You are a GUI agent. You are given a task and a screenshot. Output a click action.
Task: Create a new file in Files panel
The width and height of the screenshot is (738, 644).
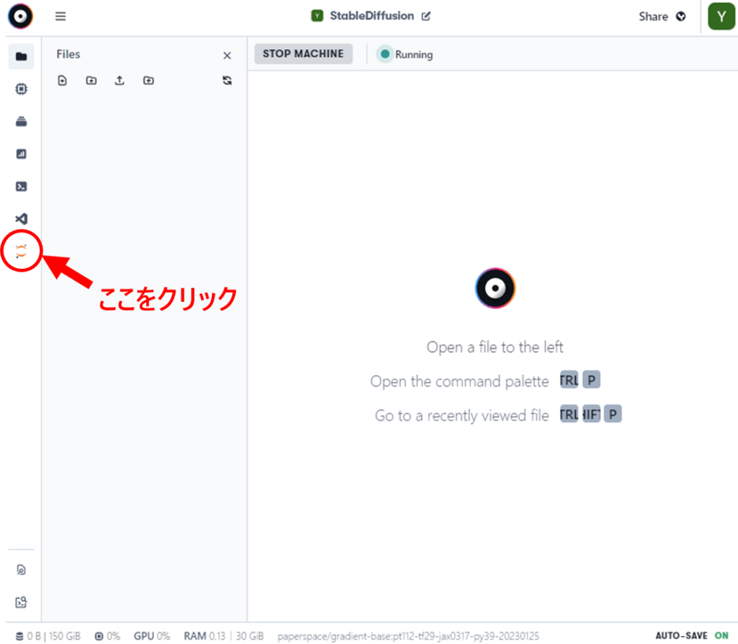tap(63, 81)
